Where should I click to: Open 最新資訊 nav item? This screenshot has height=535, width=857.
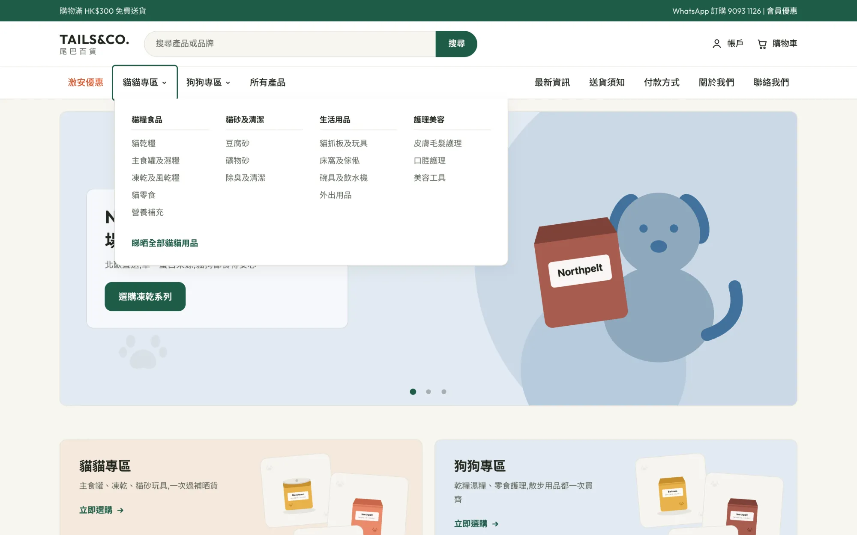click(552, 82)
